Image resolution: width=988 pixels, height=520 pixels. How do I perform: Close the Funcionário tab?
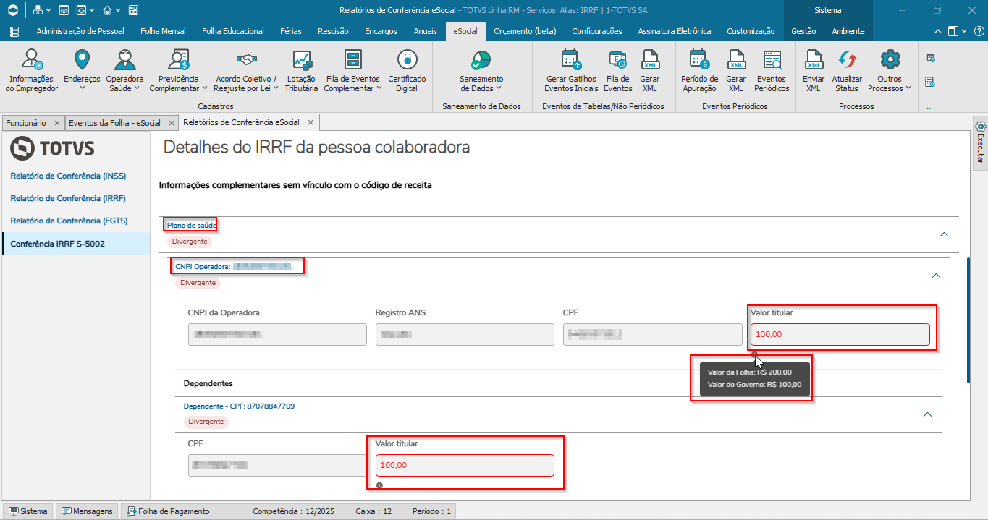tap(57, 123)
